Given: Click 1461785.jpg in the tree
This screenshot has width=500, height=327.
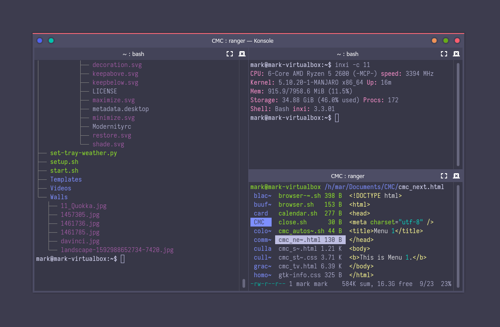Looking at the screenshot, I should [x=80, y=232].
